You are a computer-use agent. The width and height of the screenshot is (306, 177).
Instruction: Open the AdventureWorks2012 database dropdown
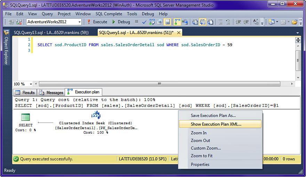point(80,22)
